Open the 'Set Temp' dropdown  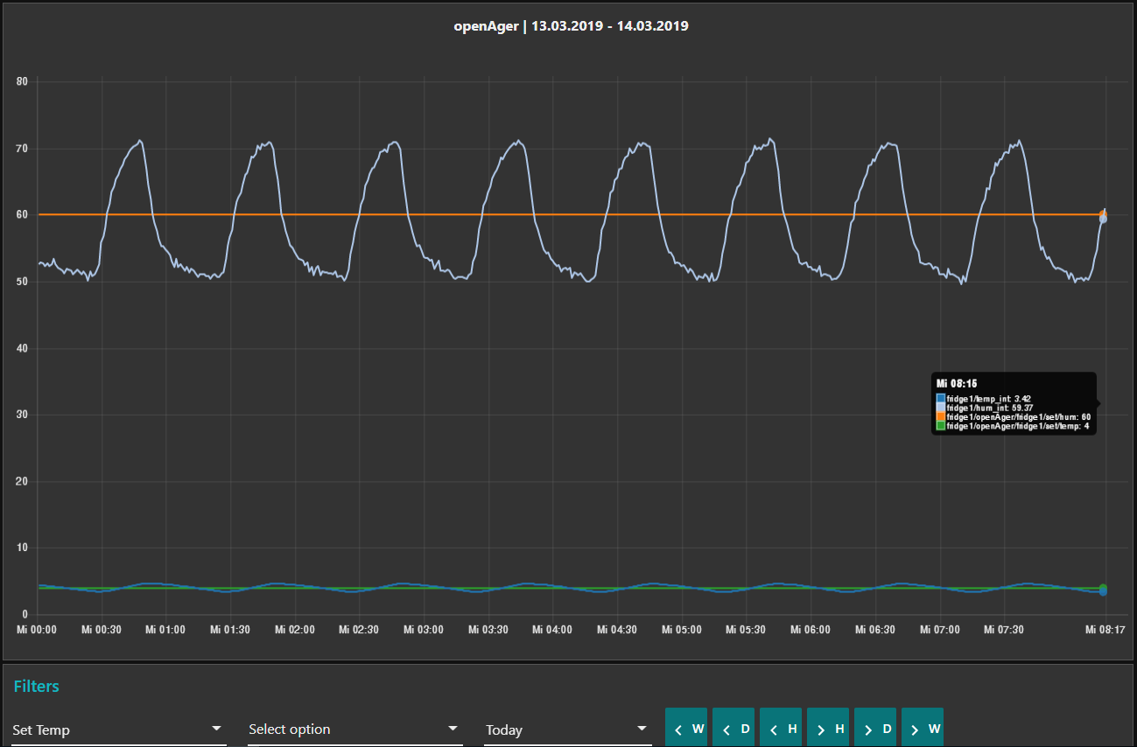pyautogui.click(x=119, y=730)
